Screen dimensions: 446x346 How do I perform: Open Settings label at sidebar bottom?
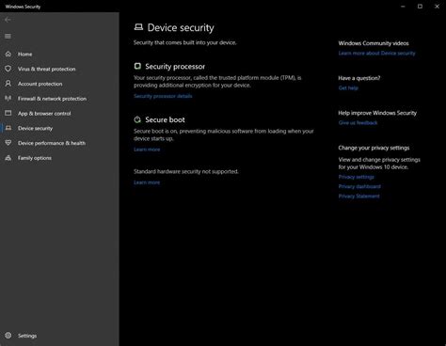27,336
